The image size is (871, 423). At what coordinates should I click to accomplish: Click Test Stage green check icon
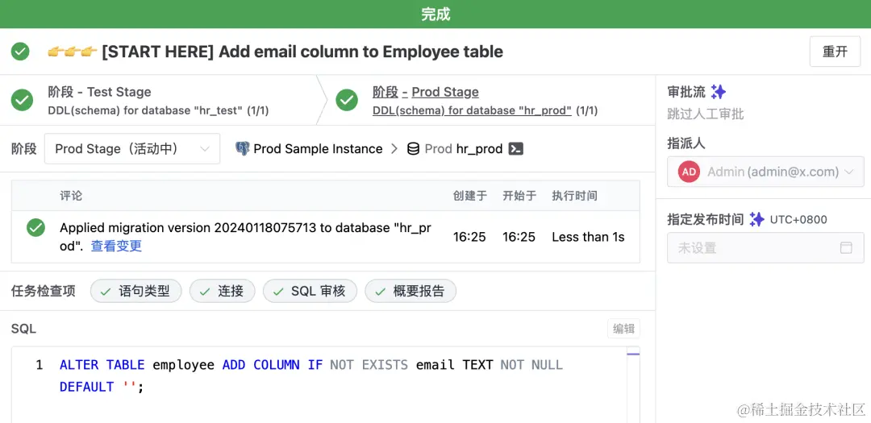(x=23, y=101)
